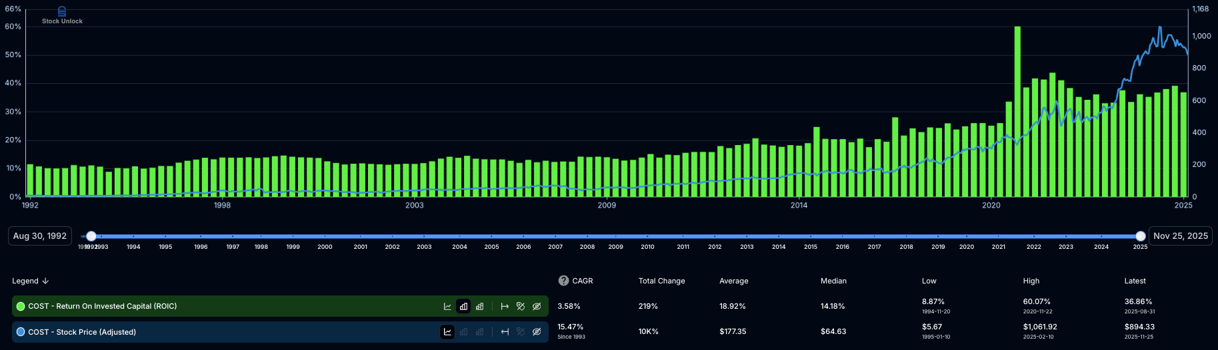The width and height of the screenshot is (1218, 350).
Task: Click the Stock Unlock logo
Action: tap(62, 15)
